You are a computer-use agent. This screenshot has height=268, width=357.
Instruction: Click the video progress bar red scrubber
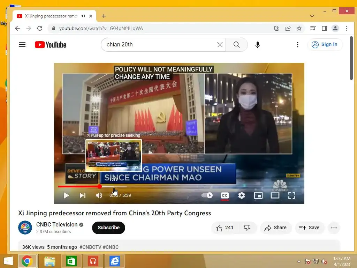[99, 186]
